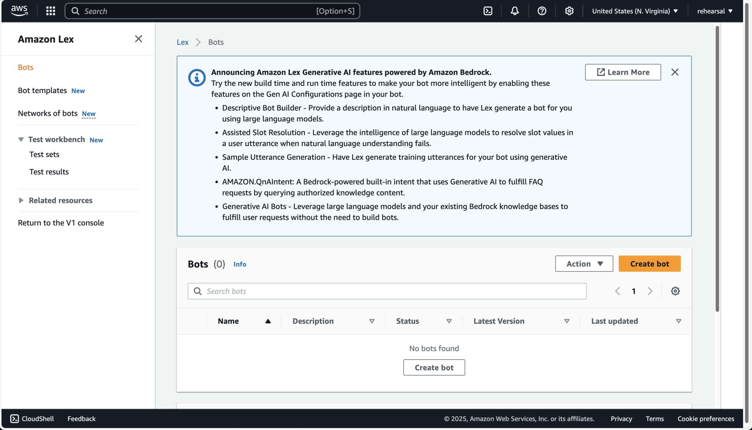This screenshot has height=430, width=752.
Task: Click the Search bots input field
Action: (x=387, y=291)
